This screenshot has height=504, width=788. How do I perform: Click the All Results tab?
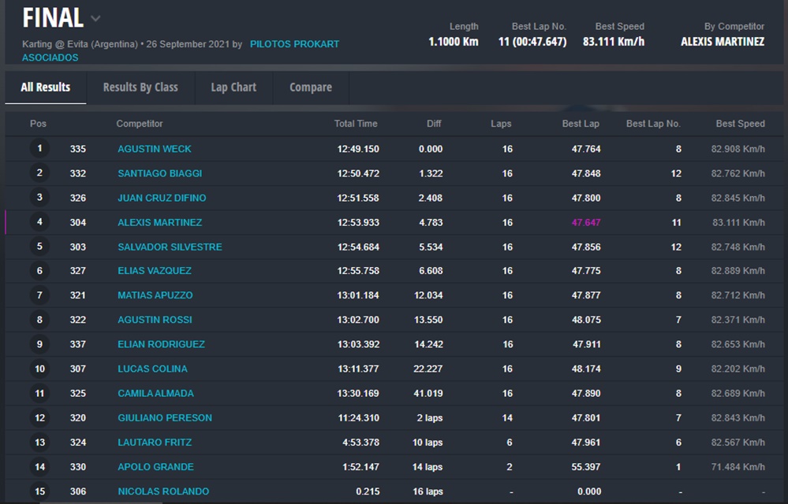[x=46, y=87]
